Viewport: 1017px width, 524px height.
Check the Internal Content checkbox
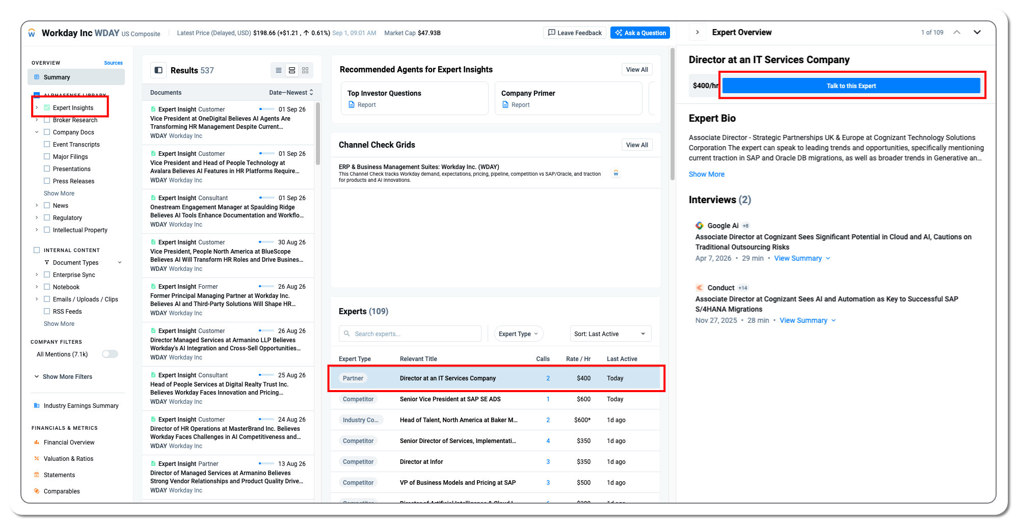[x=37, y=251]
